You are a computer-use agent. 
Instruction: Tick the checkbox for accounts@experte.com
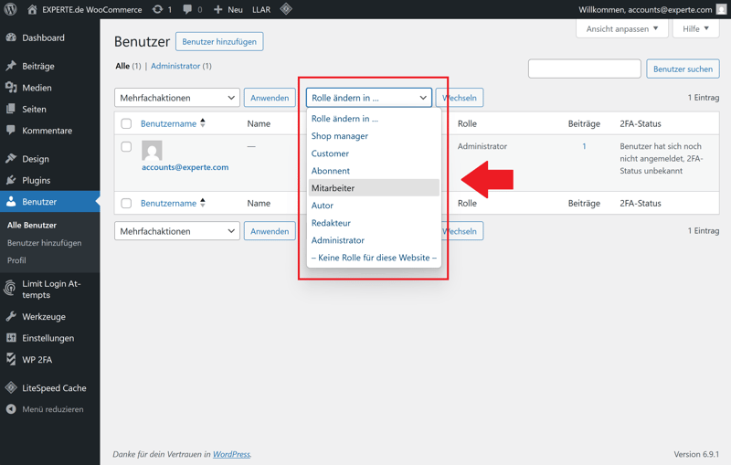coord(126,147)
